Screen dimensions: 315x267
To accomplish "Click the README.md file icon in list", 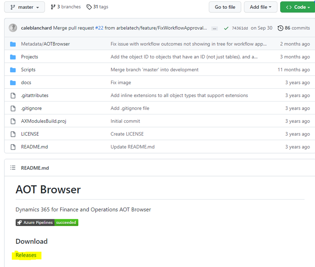I will pyautogui.click(x=13, y=147).
